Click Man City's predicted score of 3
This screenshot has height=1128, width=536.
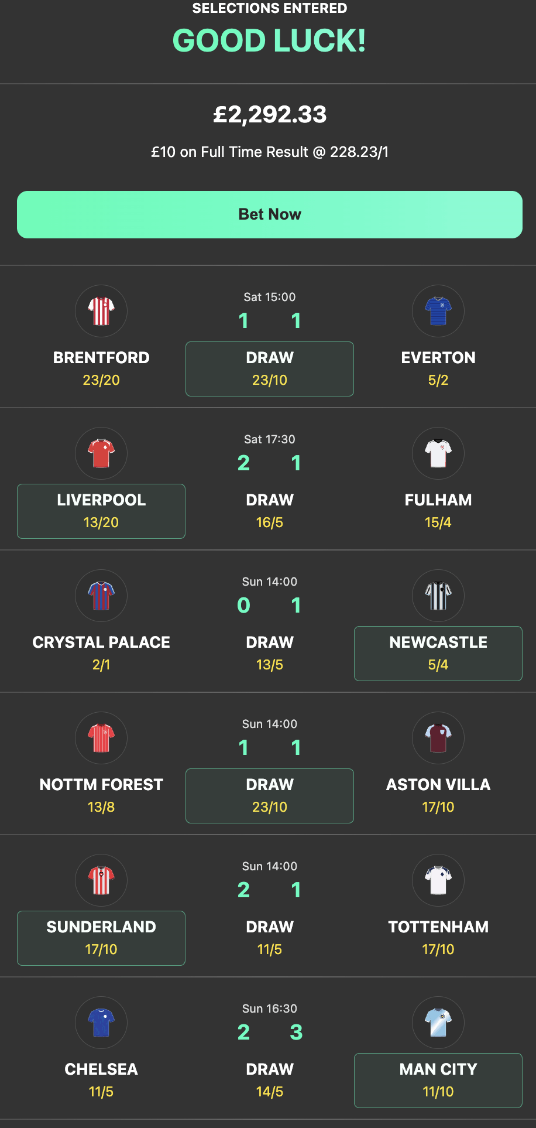pyautogui.click(x=296, y=1033)
